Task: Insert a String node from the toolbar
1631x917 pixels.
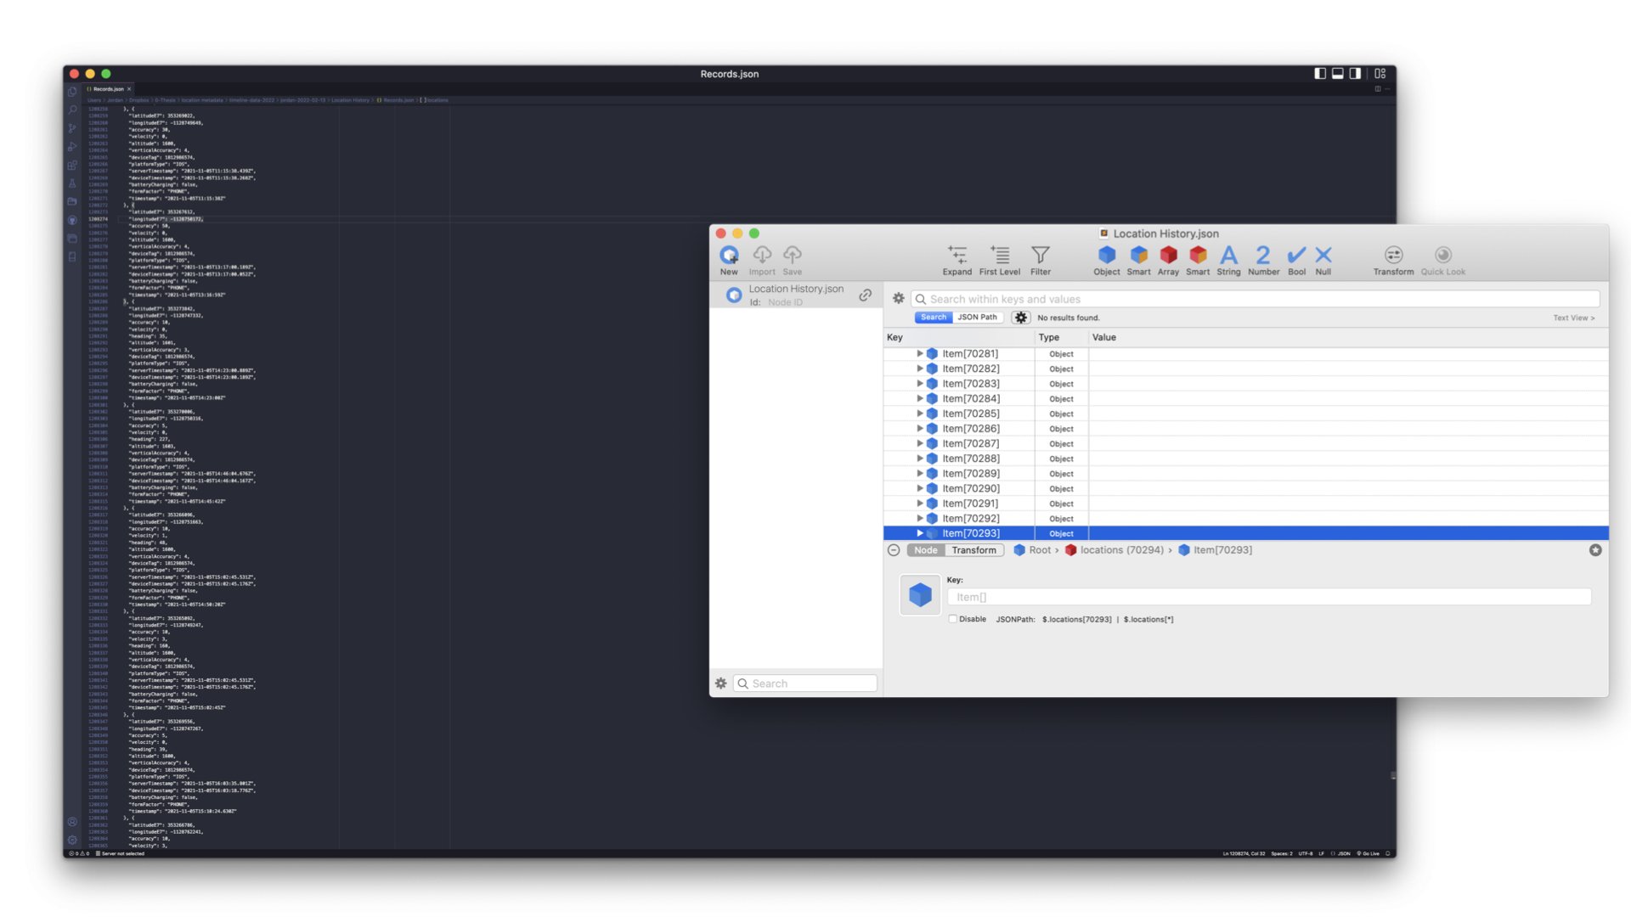Action: pos(1228,256)
